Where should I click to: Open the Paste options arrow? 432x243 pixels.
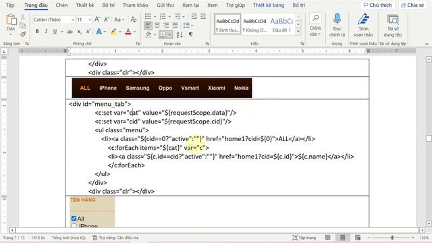point(11,34)
